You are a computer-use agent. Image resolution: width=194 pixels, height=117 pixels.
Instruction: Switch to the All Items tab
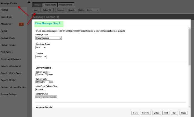37,5
